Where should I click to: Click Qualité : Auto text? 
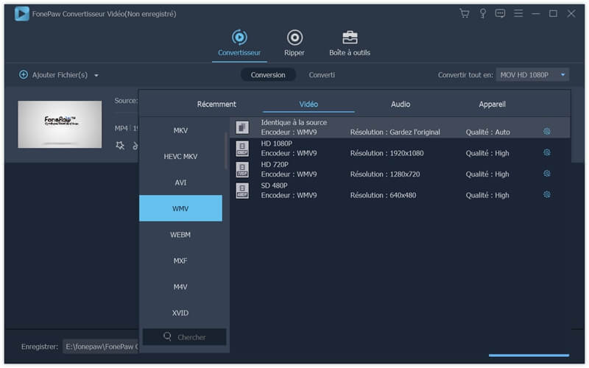tap(487, 132)
